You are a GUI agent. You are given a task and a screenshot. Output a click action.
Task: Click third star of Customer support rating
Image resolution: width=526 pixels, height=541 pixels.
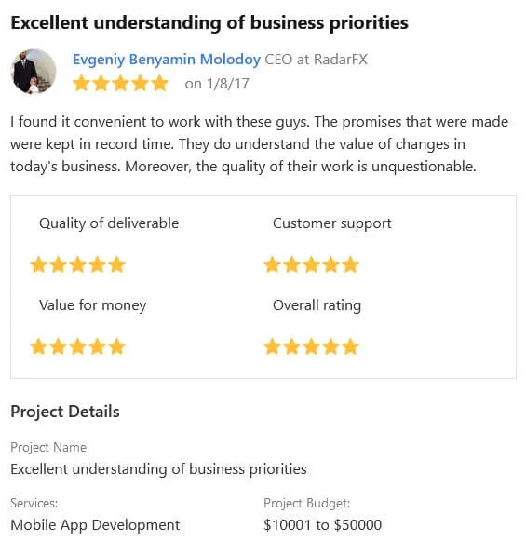[x=312, y=265]
